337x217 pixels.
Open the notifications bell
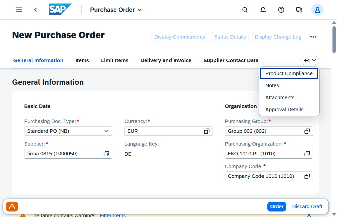click(263, 10)
